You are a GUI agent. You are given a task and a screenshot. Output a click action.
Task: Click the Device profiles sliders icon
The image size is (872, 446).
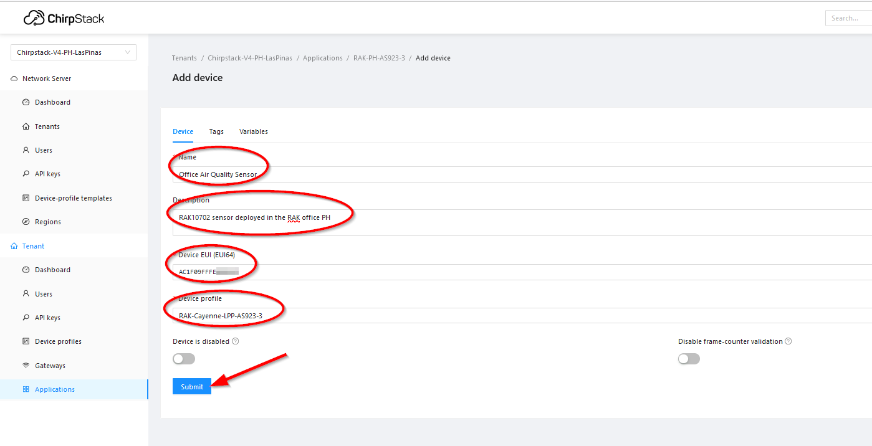(26, 341)
